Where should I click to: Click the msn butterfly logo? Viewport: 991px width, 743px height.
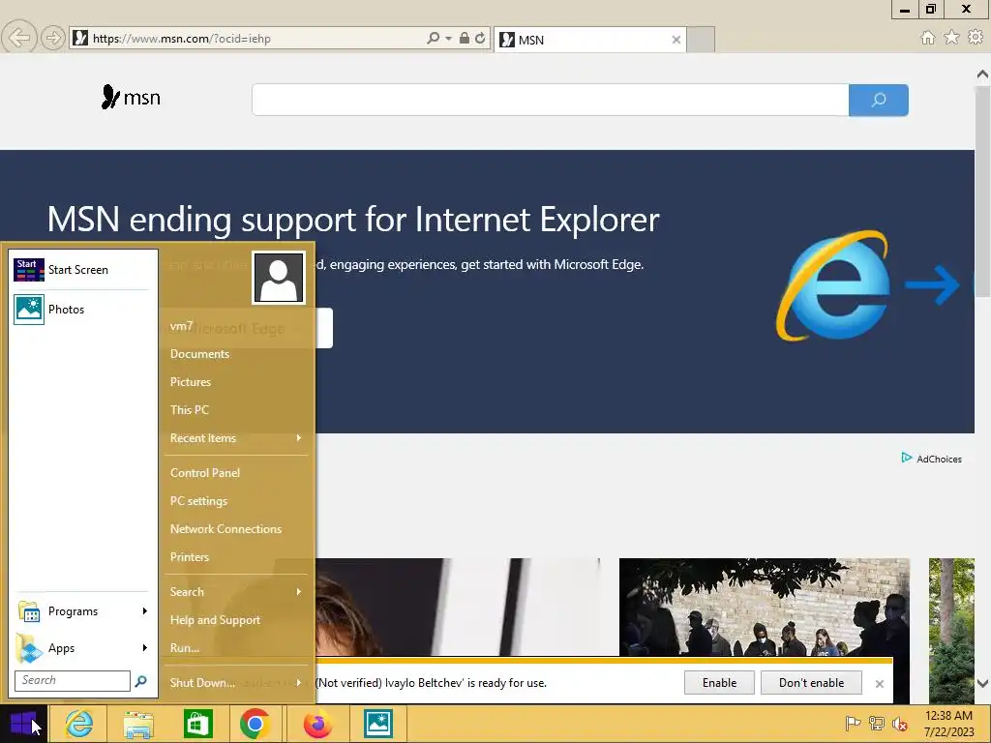click(131, 98)
